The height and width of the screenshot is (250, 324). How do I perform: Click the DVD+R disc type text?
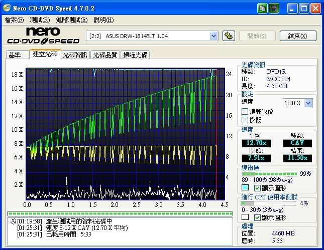(x=276, y=72)
